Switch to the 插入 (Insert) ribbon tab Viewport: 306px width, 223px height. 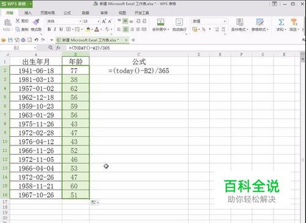click(x=28, y=13)
